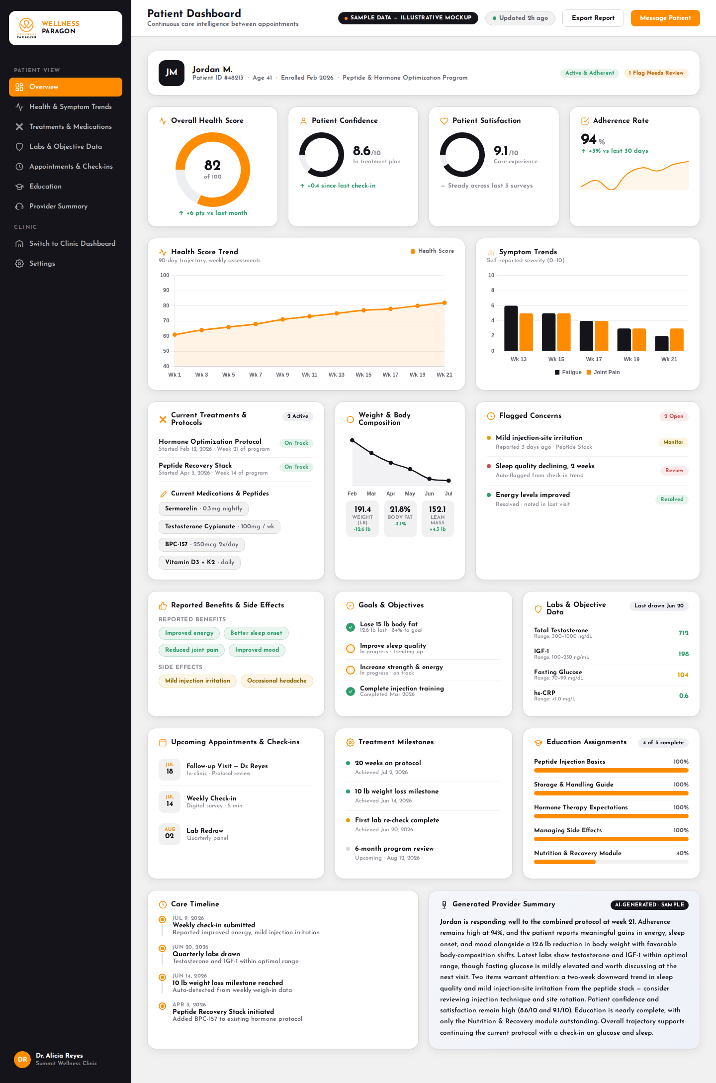Select Appointments & Check-ins in sidebar
Image resolution: width=716 pixels, height=1083 pixels.
click(x=66, y=167)
